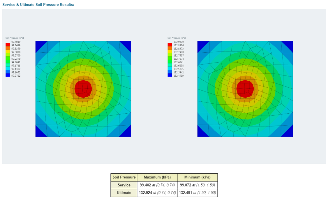Click the Minimum (kPa) column header

[x=198, y=177]
